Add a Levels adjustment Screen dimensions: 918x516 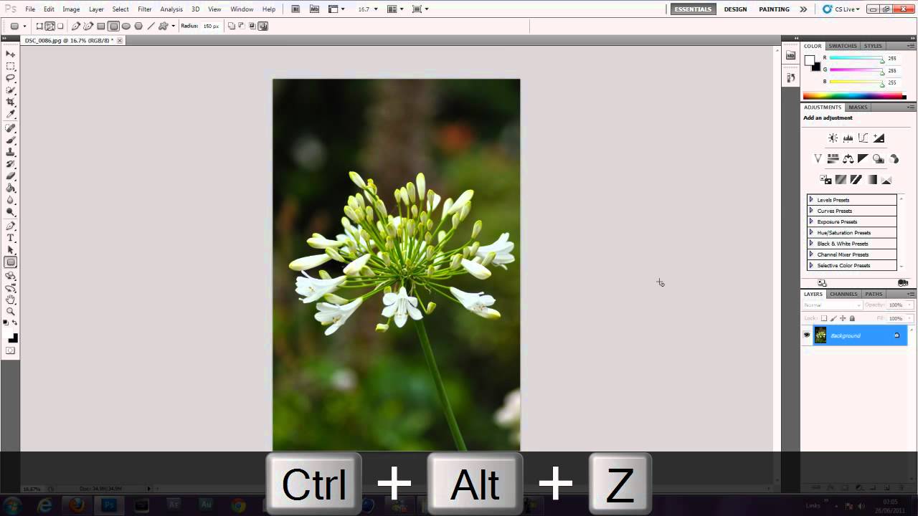pyautogui.click(x=848, y=138)
